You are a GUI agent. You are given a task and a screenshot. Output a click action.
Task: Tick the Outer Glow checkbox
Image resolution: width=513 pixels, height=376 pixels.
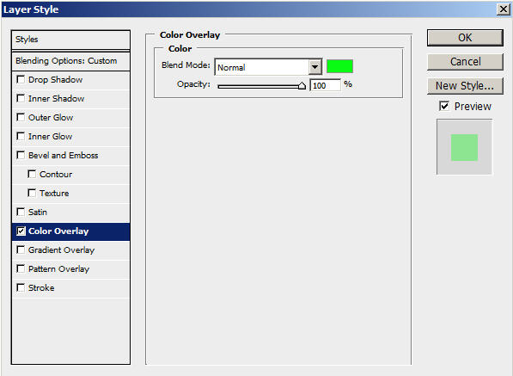click(21, 117)
